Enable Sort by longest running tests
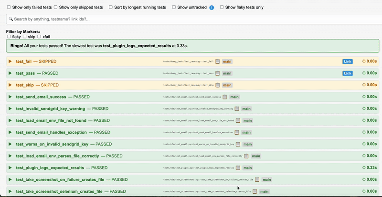Screen dimensions: 382x197 click(111, 8)
